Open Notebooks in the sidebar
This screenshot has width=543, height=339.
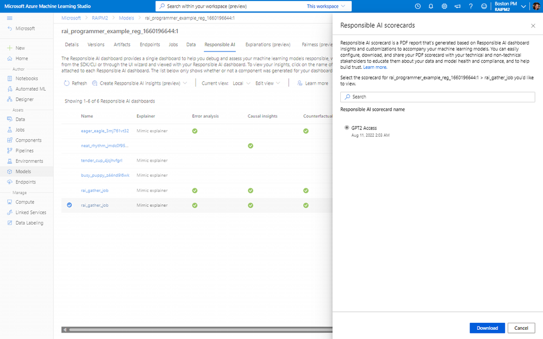pos(23,79)
